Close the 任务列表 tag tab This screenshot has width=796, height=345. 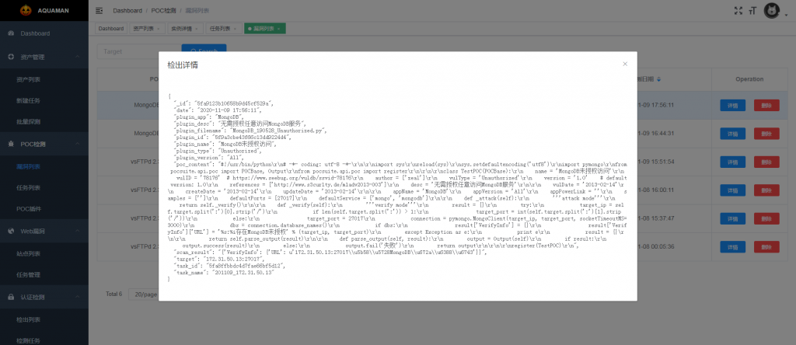pos(236,29)
